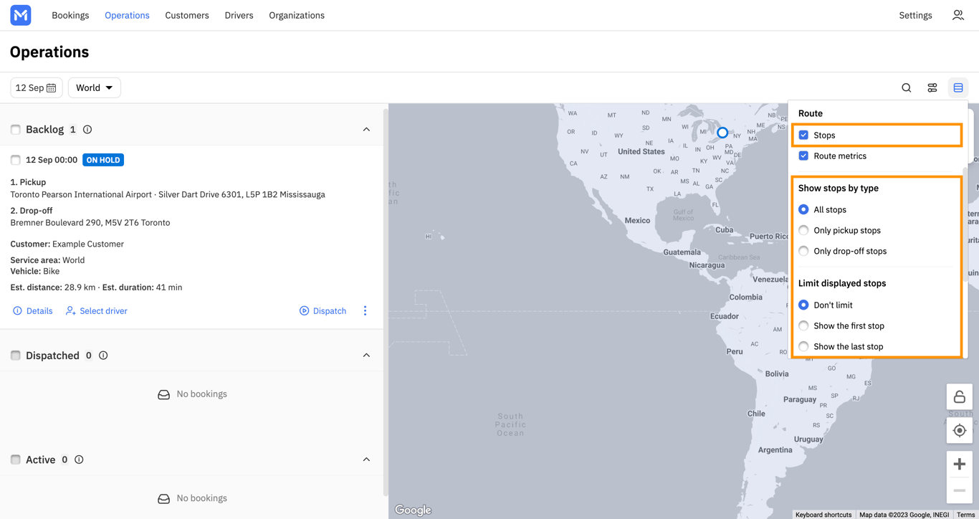
Task: Select the Don't limit radio option
Action: [x=803, y=305]
